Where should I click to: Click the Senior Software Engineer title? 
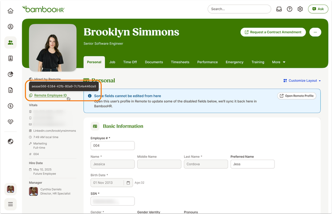(x=103, y=43)
